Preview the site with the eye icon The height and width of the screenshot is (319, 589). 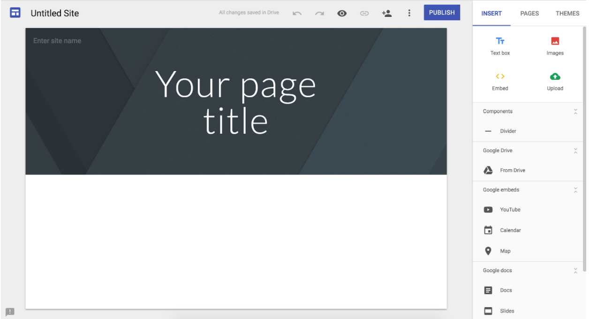click(x=342, y=13)
